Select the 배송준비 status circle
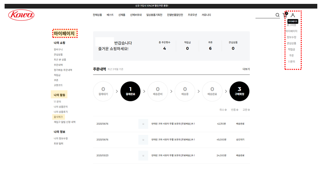This screenshot has width=324, height=170. pyautogui.click(x=157, y=91)
